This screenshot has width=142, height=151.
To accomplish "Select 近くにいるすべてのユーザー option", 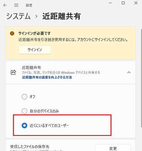I will pos(24,125).
